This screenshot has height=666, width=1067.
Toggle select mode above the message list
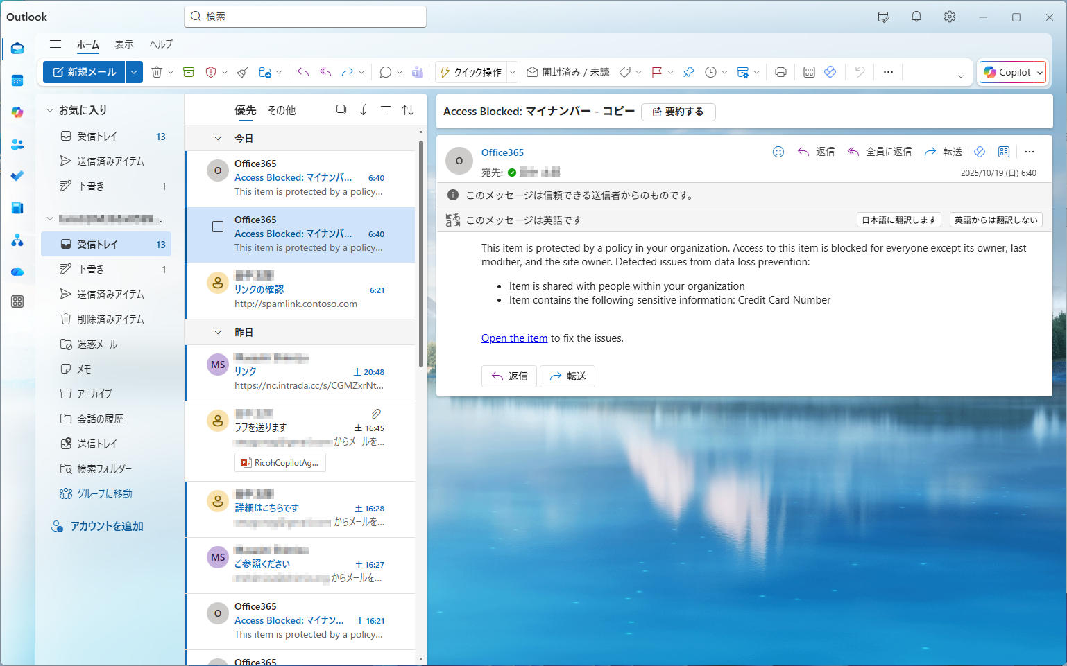pyautogui.click(x=341, y=109)
